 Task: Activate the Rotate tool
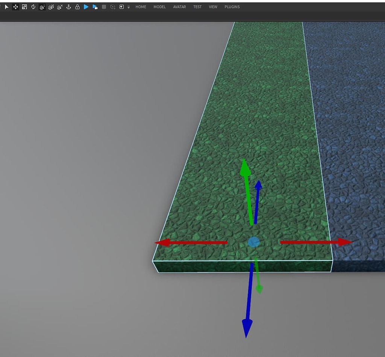click(x=33, y=7)
